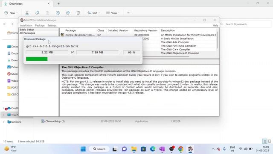Click the Cut icon in Explorer toolbar
273x154 pixels.
point(27,13)
